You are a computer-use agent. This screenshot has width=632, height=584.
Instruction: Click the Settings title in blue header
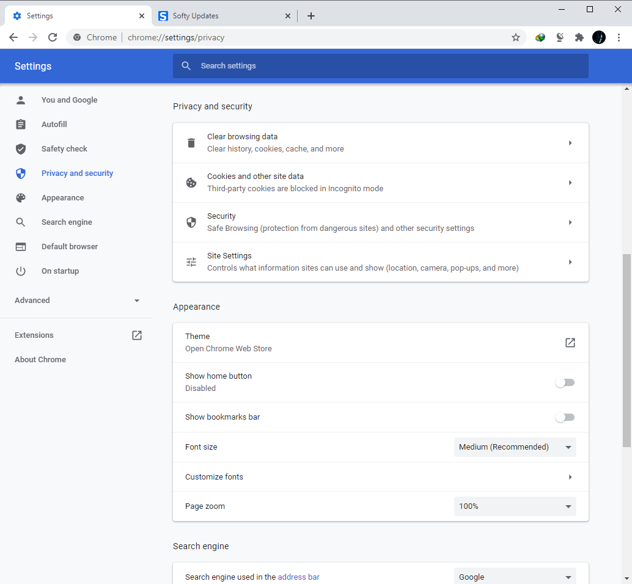(x=33, y=66)
